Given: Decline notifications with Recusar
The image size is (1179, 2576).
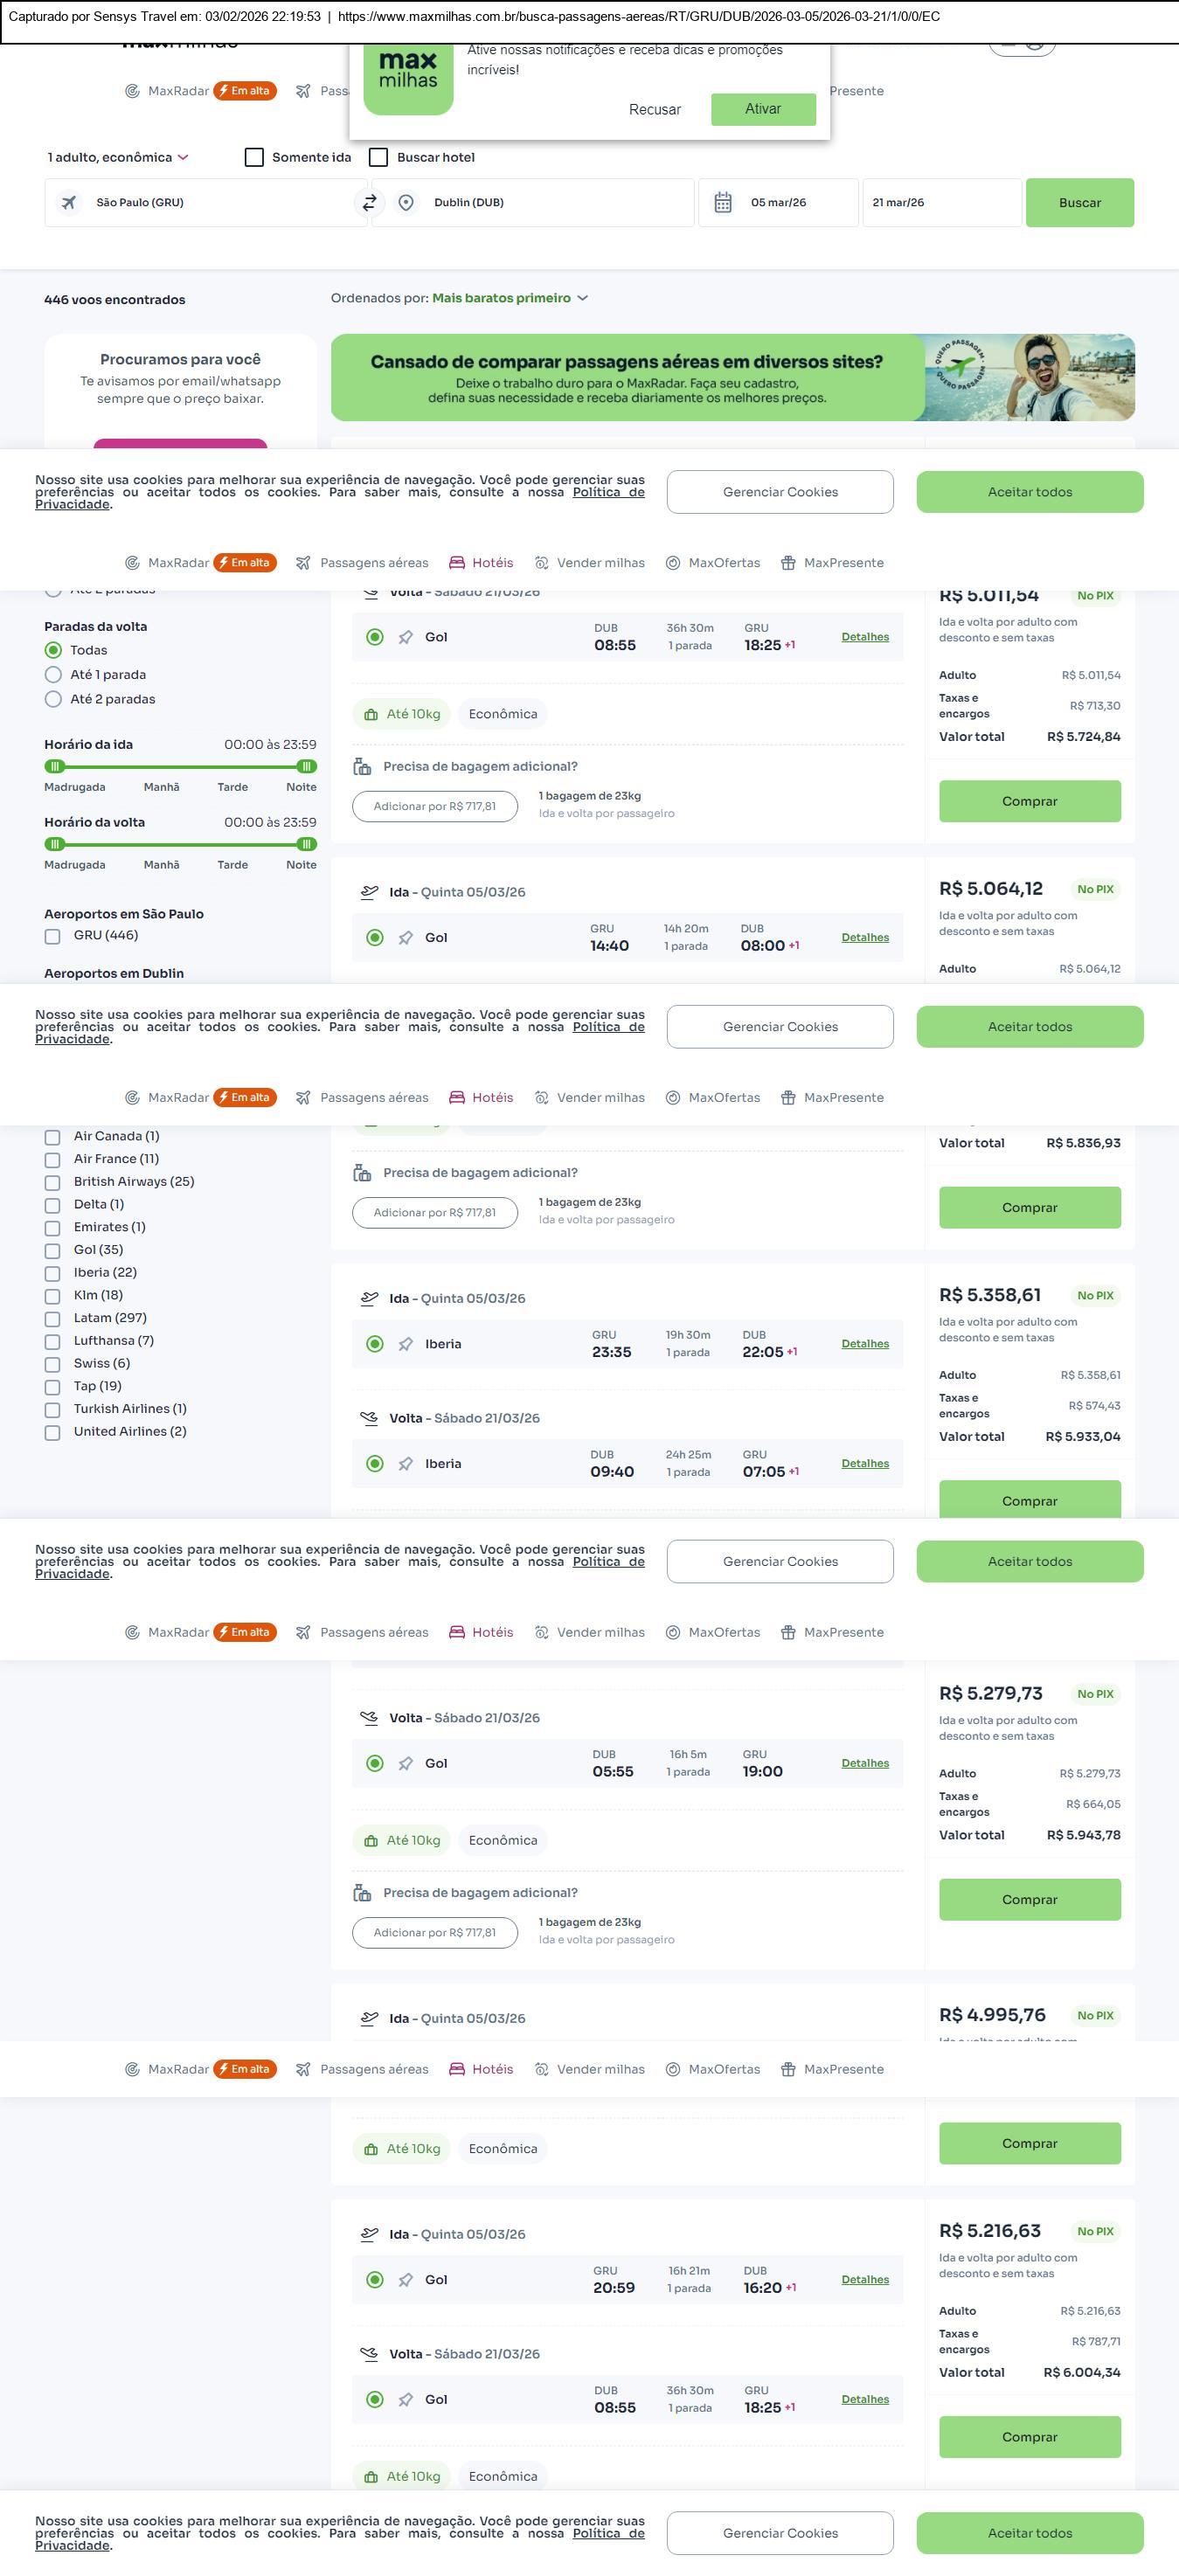Looking at the screenshot, I should point(654,110).
